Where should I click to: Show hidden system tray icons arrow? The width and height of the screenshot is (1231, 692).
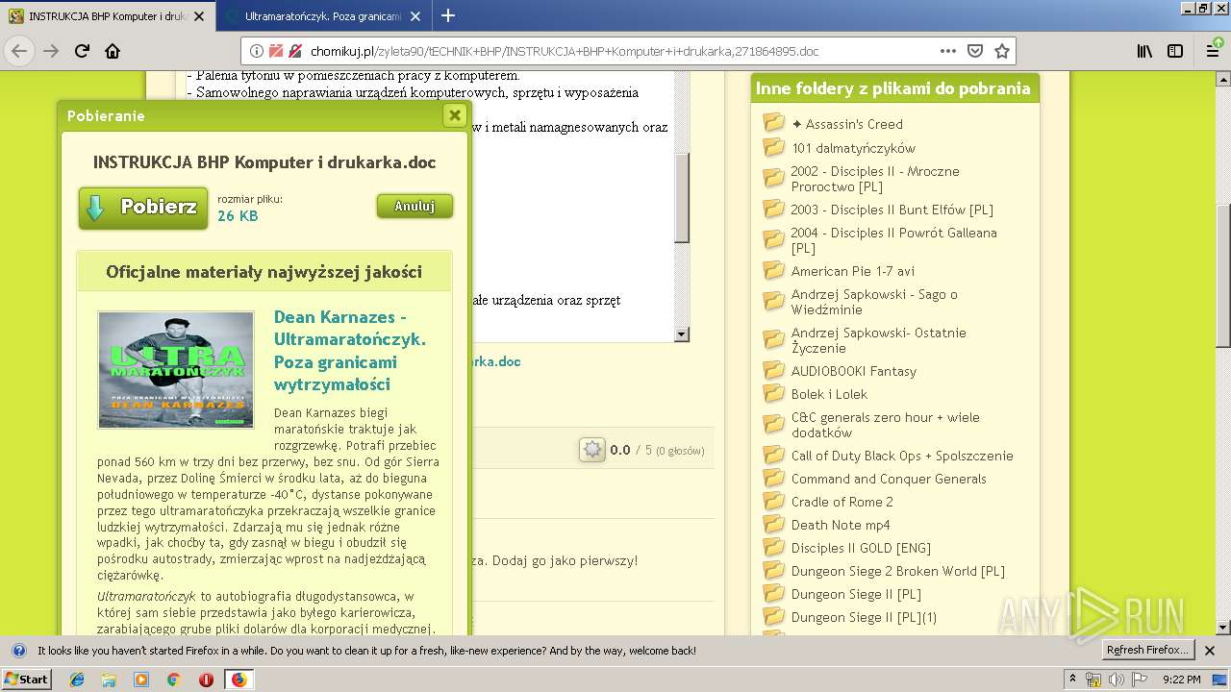point(1073,680)
